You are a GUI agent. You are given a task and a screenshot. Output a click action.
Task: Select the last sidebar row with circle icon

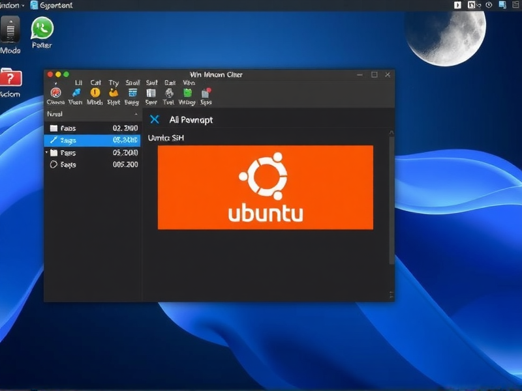coord(92,165)
